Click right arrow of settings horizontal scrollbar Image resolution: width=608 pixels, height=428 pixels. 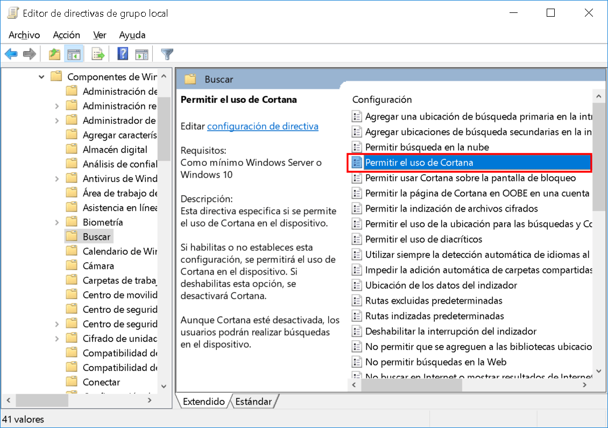point(585,385)
